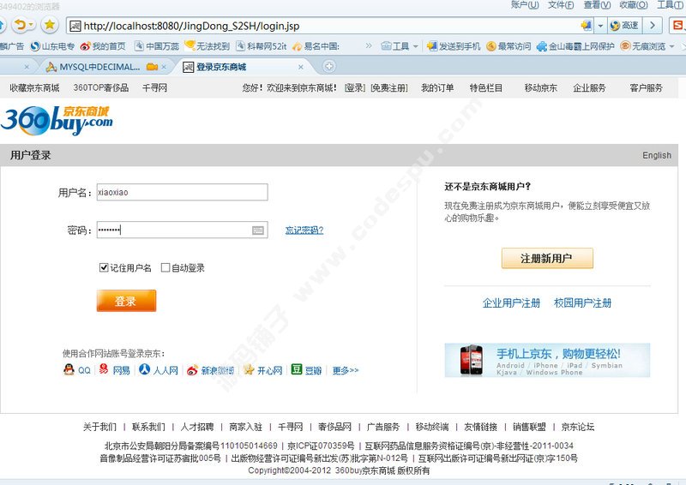Open the 工具 toolbar dropdown
The height and width of the screenshot is (485, 686).
pyautogui.click(x=400, y=46)
